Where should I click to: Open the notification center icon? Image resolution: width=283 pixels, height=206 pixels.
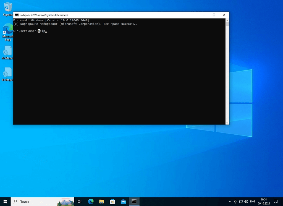[x=276, y=202]
